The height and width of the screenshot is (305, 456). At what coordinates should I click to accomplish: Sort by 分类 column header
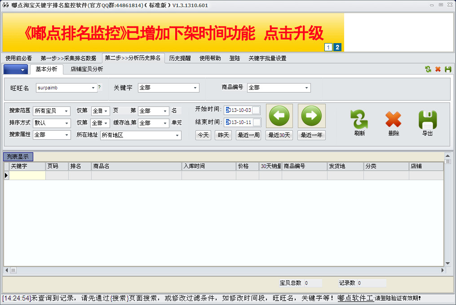pyautogui.click(x=386, y=166)
